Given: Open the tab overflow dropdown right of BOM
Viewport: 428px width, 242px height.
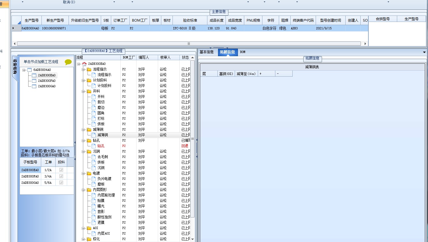Looking at the screenshot, I should click(424, 52).
